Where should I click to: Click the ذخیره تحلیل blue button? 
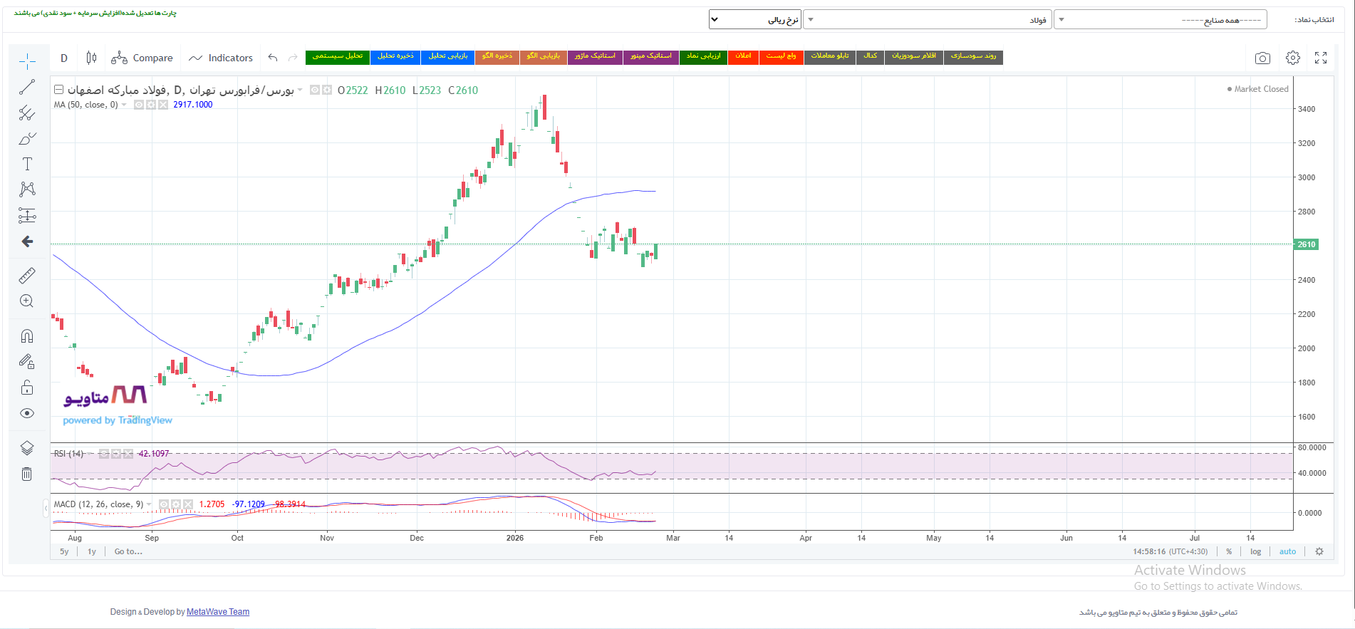click(x=395, y=57)
